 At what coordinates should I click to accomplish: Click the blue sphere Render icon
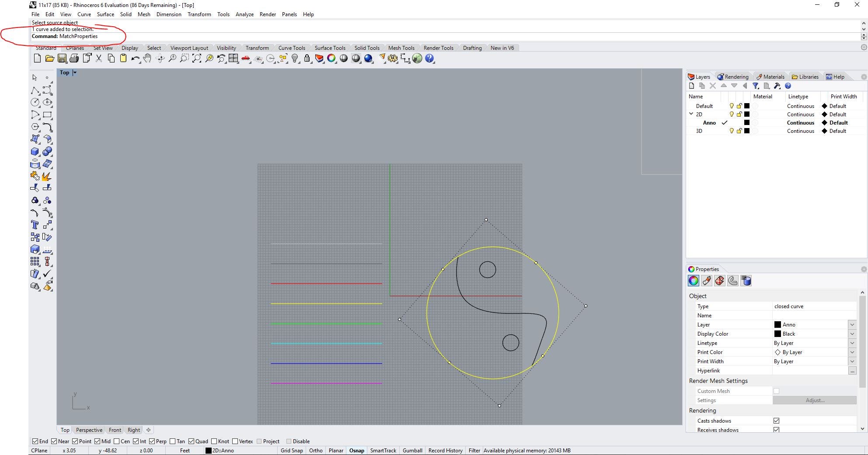coord(368,59)
